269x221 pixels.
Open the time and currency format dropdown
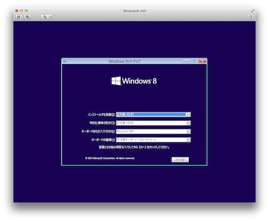pos(153,123)
